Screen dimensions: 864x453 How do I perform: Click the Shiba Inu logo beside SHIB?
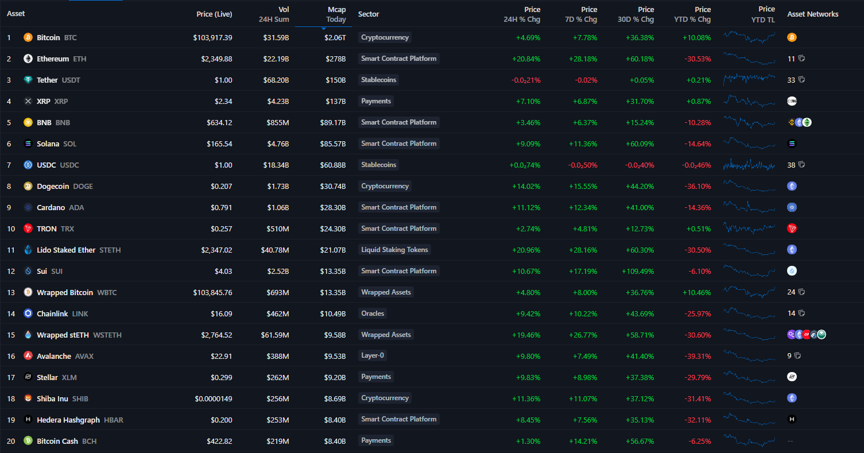(x=28, y=398)
